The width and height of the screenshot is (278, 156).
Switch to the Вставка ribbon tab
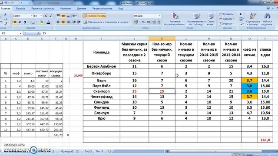[20, 9]
